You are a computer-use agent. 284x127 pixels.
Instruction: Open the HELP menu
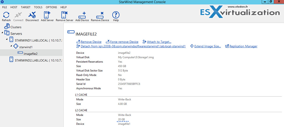[63, 7]
